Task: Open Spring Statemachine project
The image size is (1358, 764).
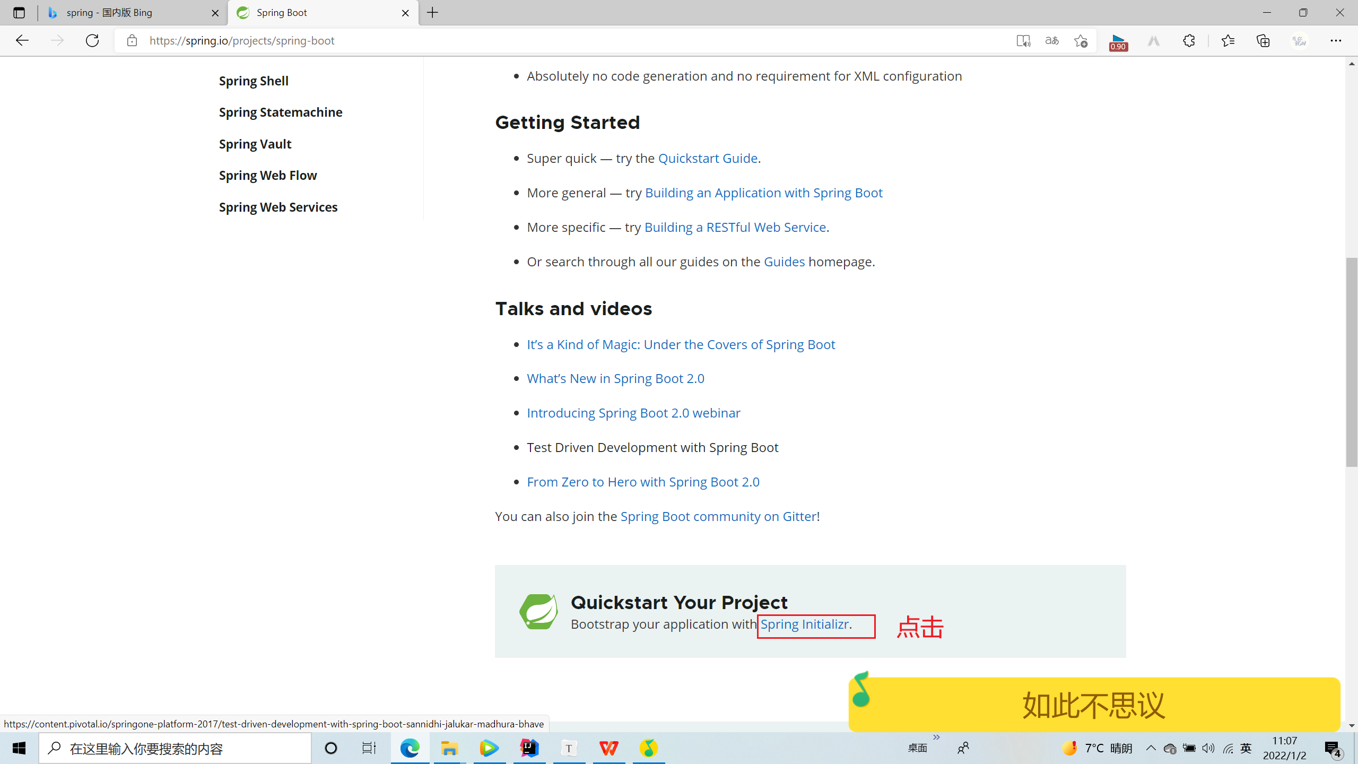Action: click(281, 112)
